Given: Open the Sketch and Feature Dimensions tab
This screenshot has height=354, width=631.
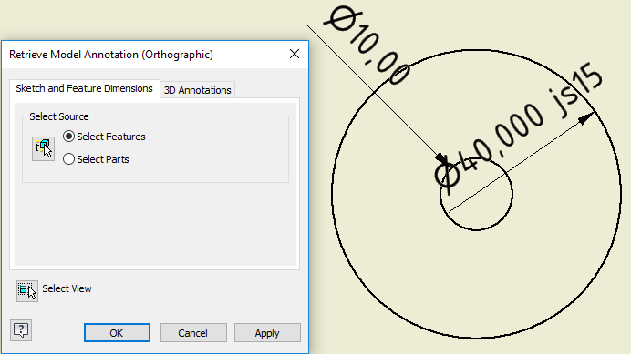Looking at the screenshot, I should point(84,88).
